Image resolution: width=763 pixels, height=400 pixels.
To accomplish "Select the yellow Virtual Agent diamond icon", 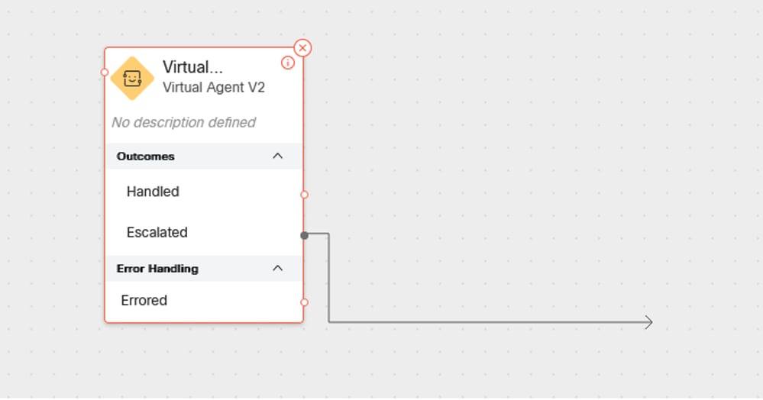I will [132, 79].
